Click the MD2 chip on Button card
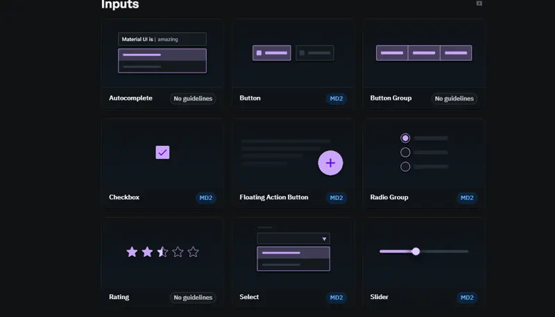 tap(336, 98)
